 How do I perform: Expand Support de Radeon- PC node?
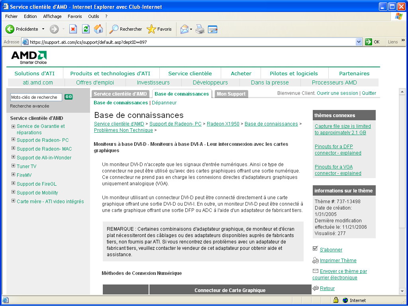point(13,139)
